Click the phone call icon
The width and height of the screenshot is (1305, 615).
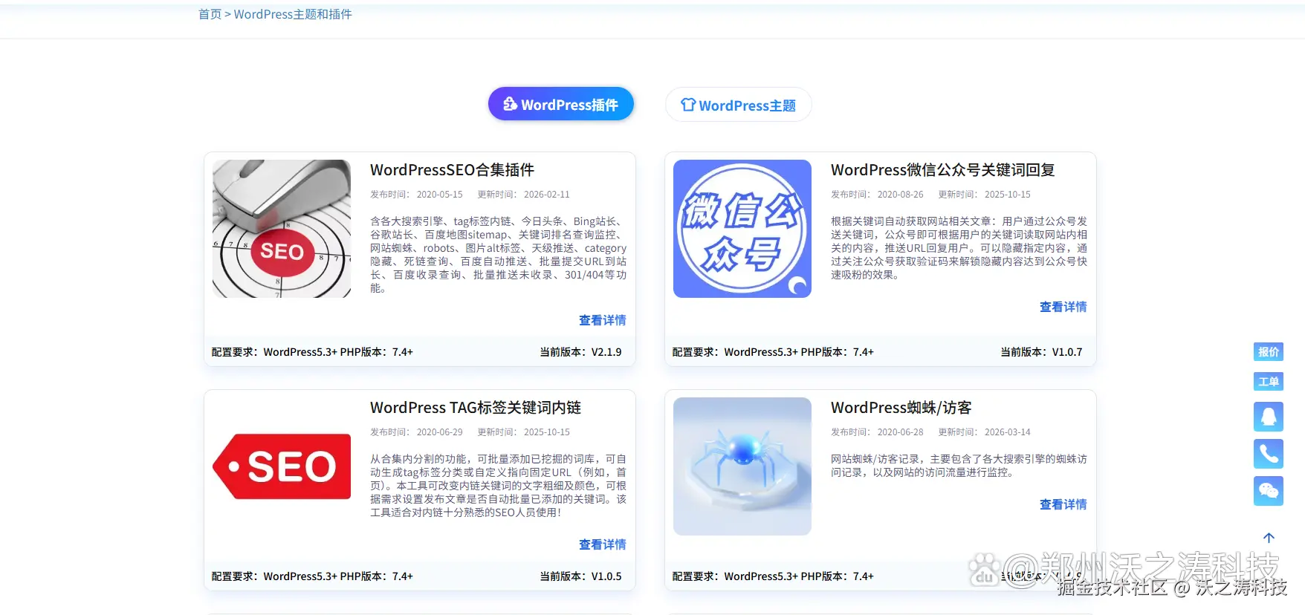coord(1269,454)
